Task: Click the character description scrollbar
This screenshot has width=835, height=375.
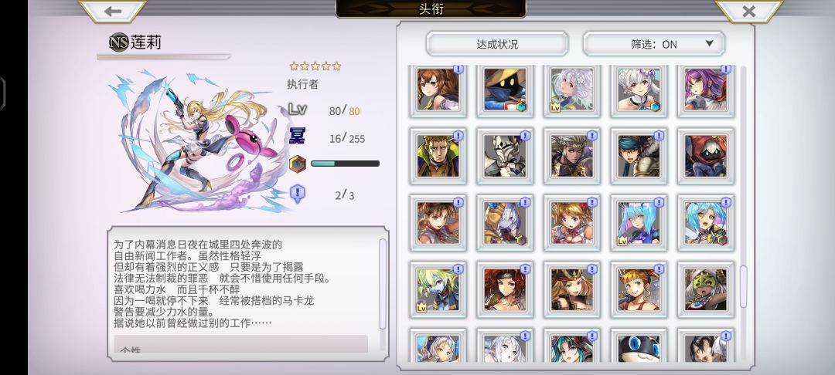Action: 383,284
